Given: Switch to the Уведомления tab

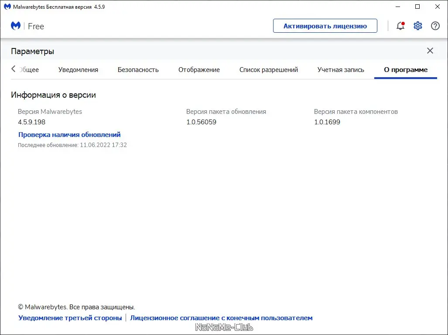Looking at the screenshot, I should click(78, 70).
